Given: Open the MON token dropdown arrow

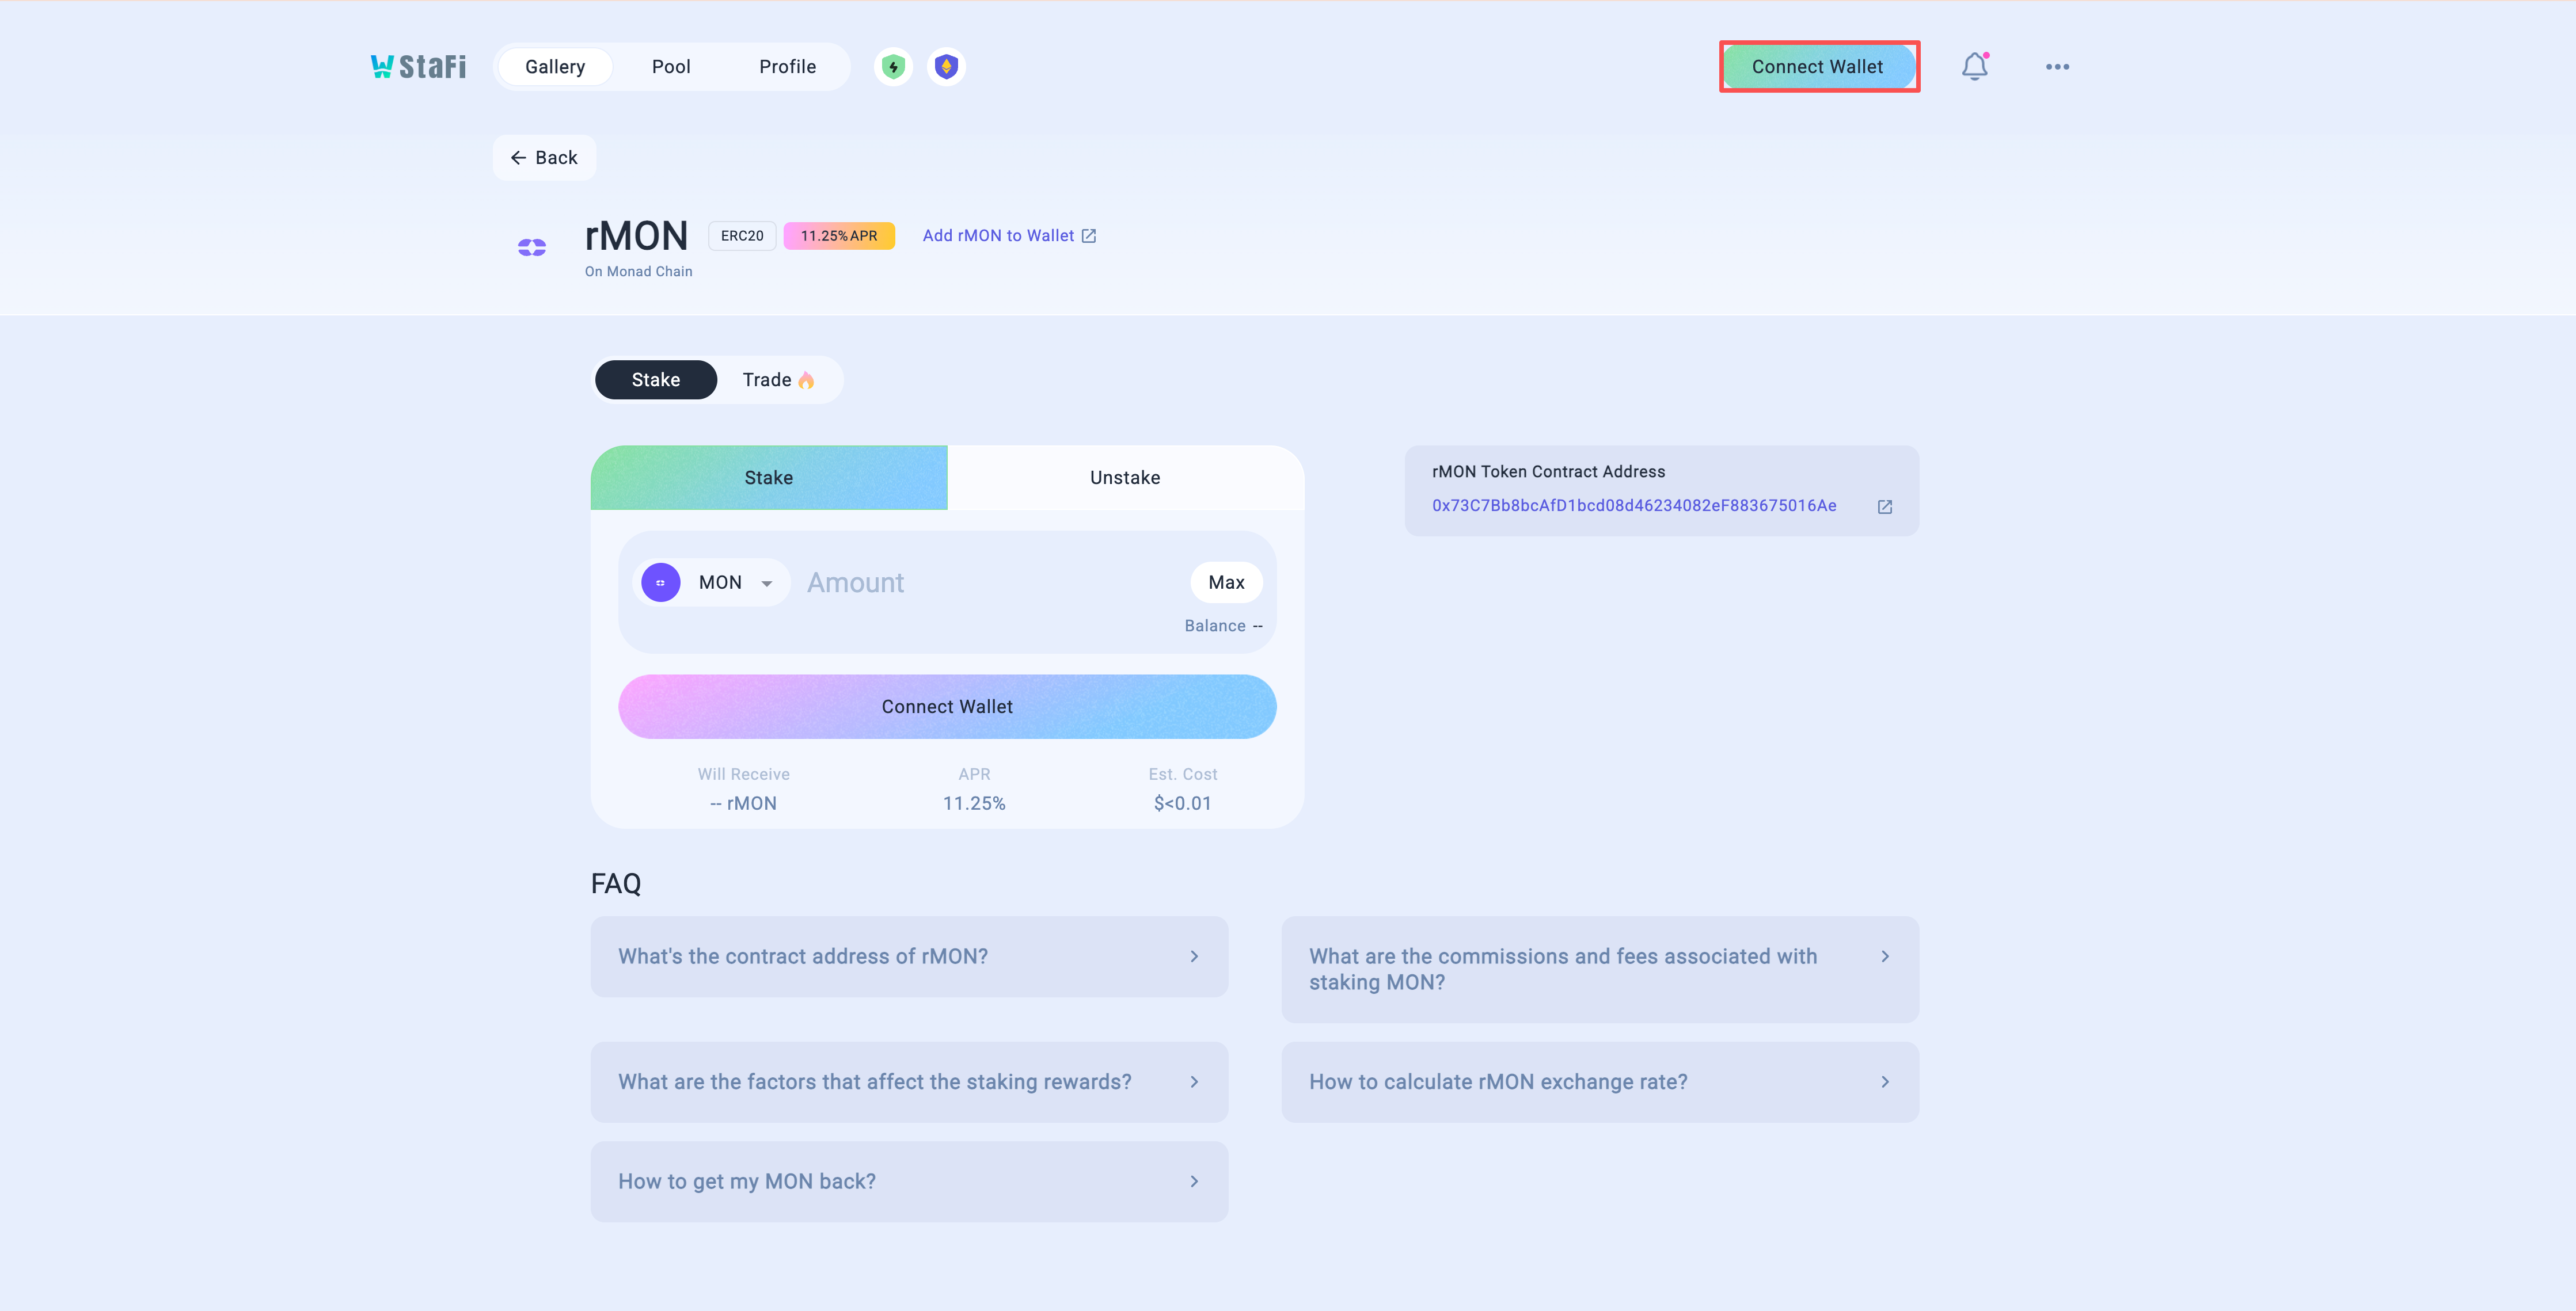Looking at the screenshot, I should [767, 584].
